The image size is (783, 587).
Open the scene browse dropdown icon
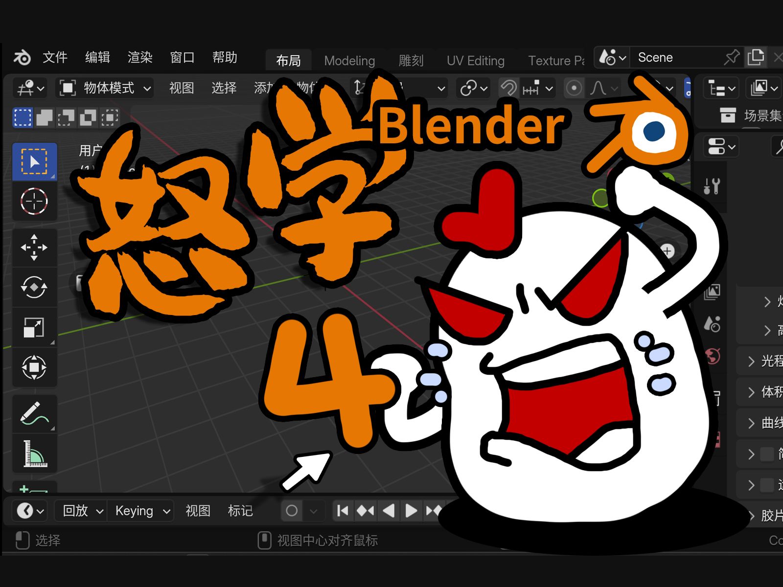click(x=612, y=58)
